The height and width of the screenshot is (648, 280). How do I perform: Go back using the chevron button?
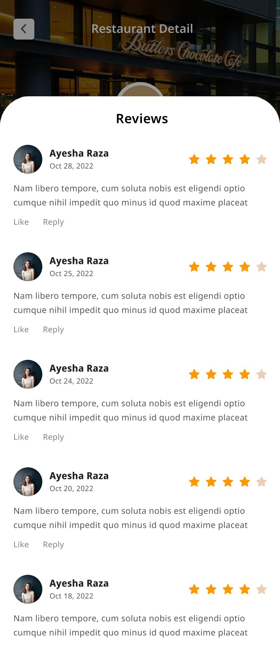[x=24, y=29]
